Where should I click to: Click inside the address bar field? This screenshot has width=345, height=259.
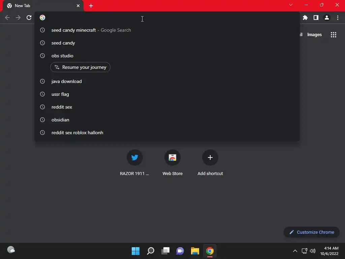click(167, 18)
